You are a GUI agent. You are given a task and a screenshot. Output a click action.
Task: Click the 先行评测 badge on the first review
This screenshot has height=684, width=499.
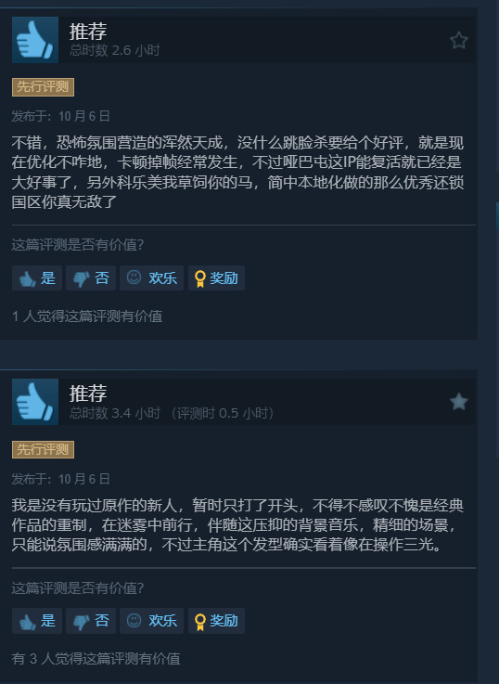pyautogui.click(x=44, y=87)
